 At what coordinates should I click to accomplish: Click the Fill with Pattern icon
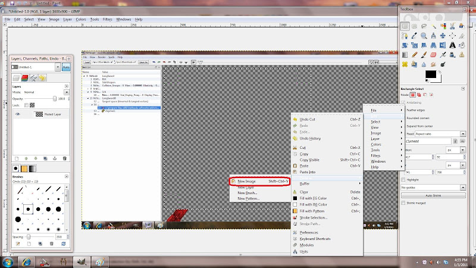tap(295, 211)
